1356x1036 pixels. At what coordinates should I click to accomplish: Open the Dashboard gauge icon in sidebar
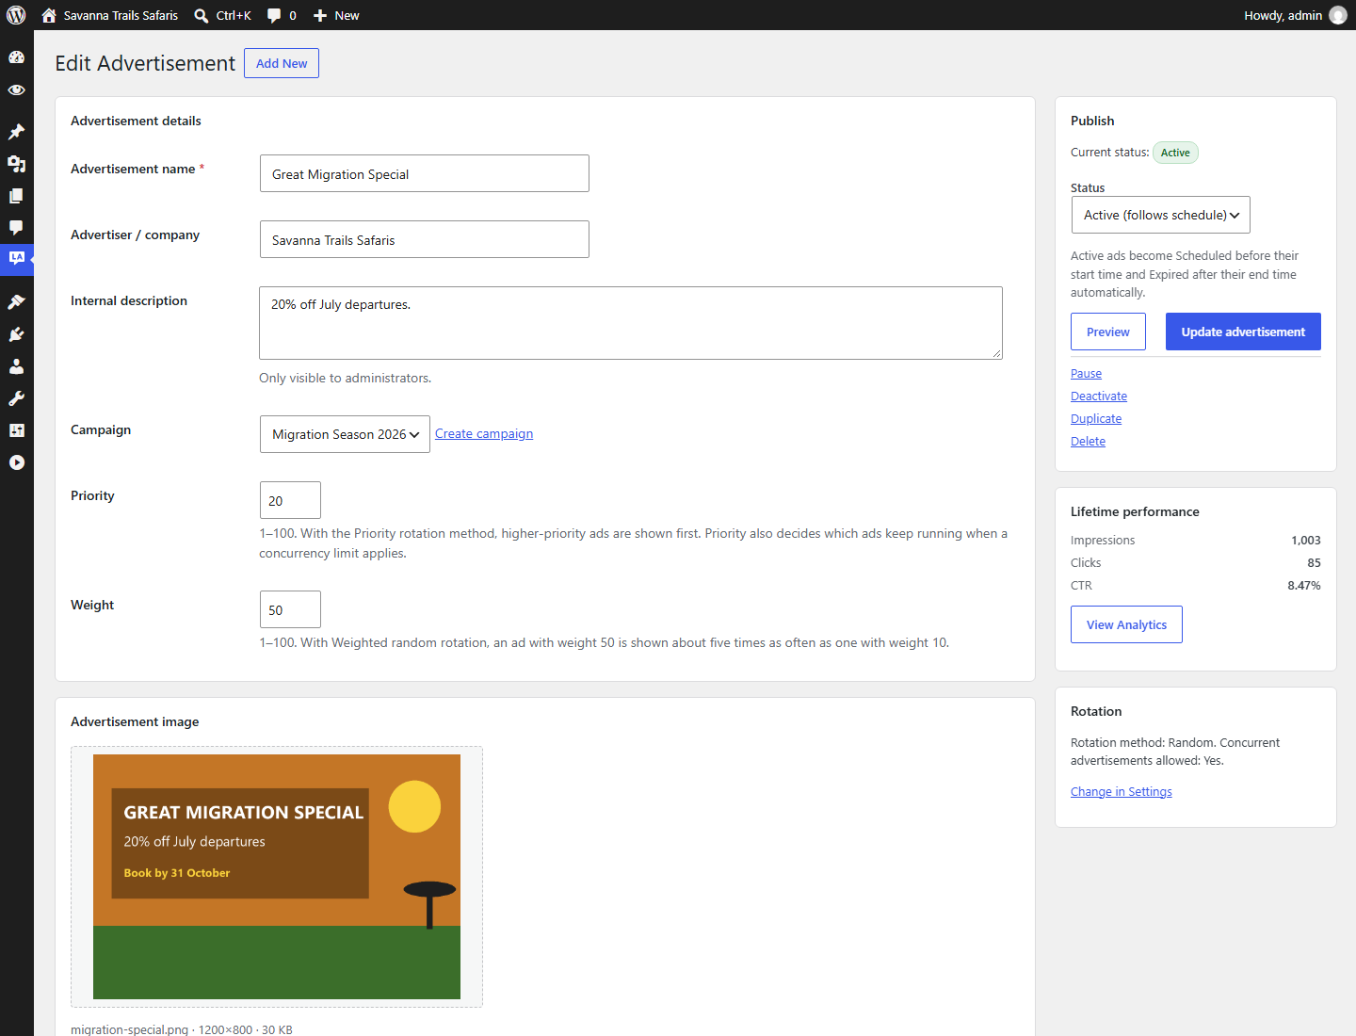tap(16, 57)
